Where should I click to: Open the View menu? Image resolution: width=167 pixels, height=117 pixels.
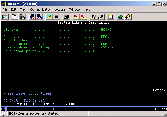click(23, 9)
